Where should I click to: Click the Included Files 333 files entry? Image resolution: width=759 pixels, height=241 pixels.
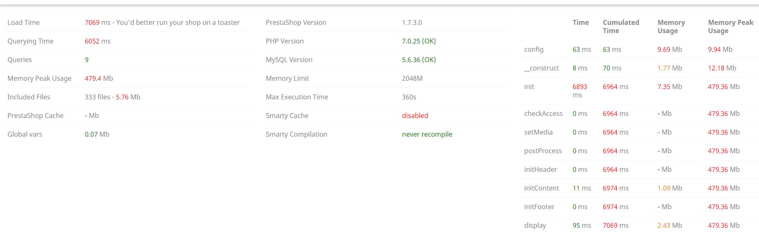point(98,97)
